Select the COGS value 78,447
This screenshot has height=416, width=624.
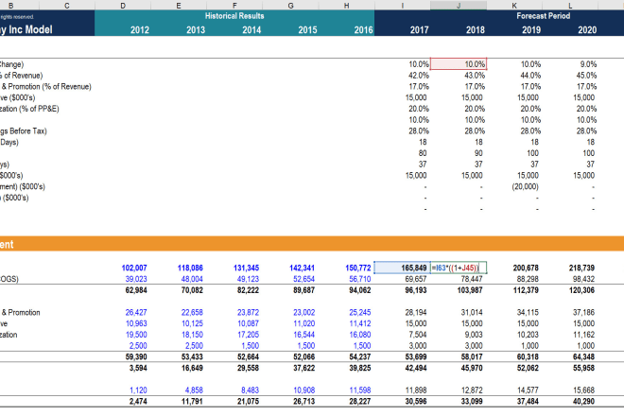coord(472,279)
